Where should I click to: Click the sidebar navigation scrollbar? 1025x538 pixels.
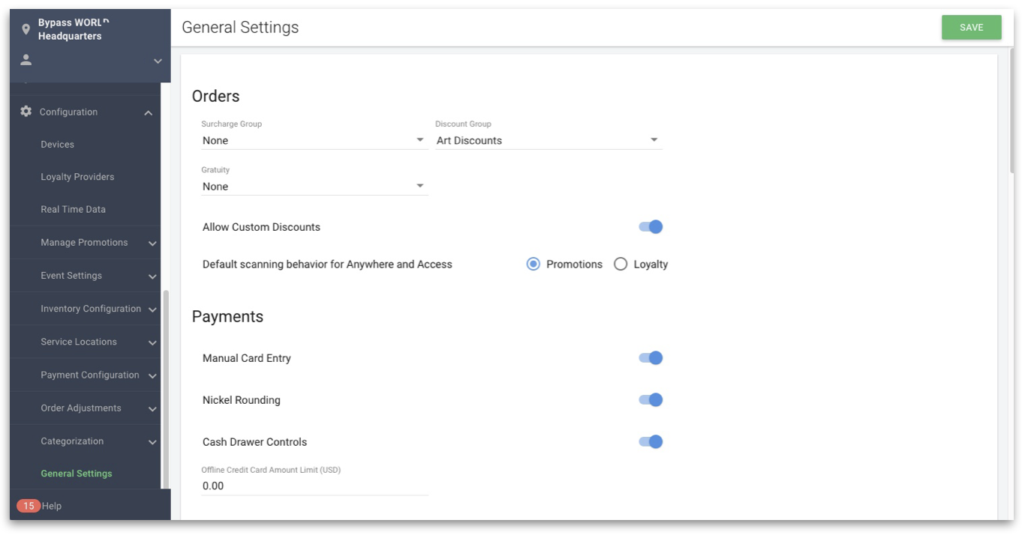(x=166, y=389)
